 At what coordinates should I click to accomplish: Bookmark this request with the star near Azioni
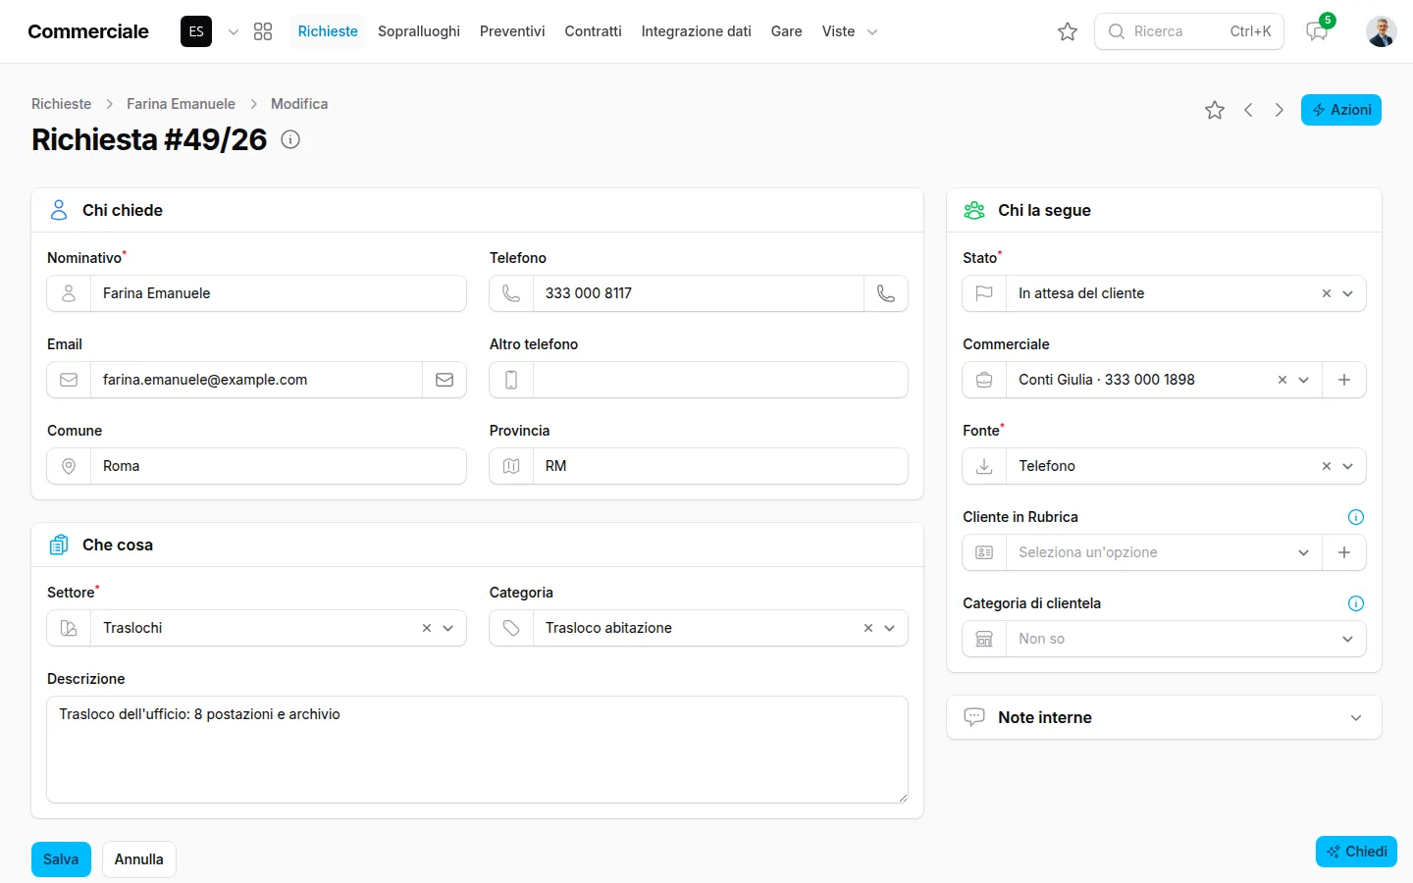pos(1215,110)
